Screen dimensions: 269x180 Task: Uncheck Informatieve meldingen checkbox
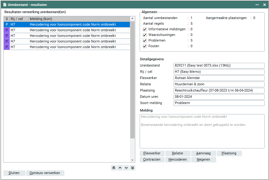coord(145,29)
